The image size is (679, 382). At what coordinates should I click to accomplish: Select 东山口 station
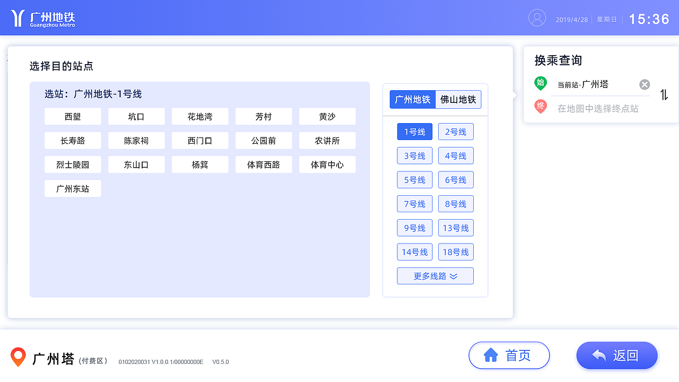tap(136, 164)
